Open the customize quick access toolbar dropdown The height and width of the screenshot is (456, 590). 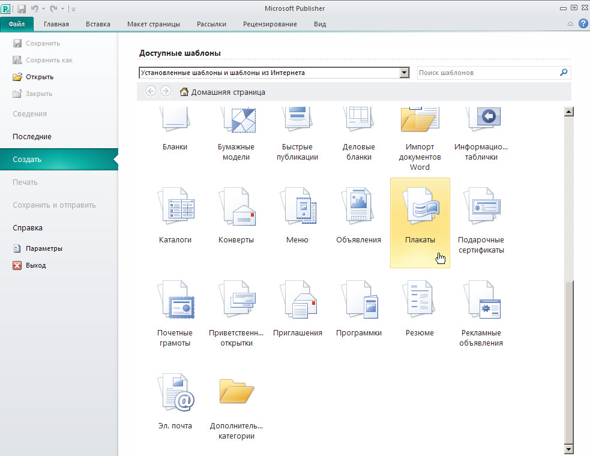point(73,9)
